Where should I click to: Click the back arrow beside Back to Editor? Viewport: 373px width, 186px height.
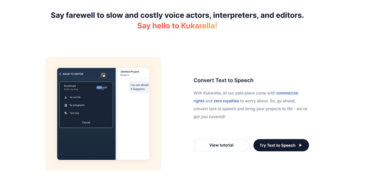point(60,74)
